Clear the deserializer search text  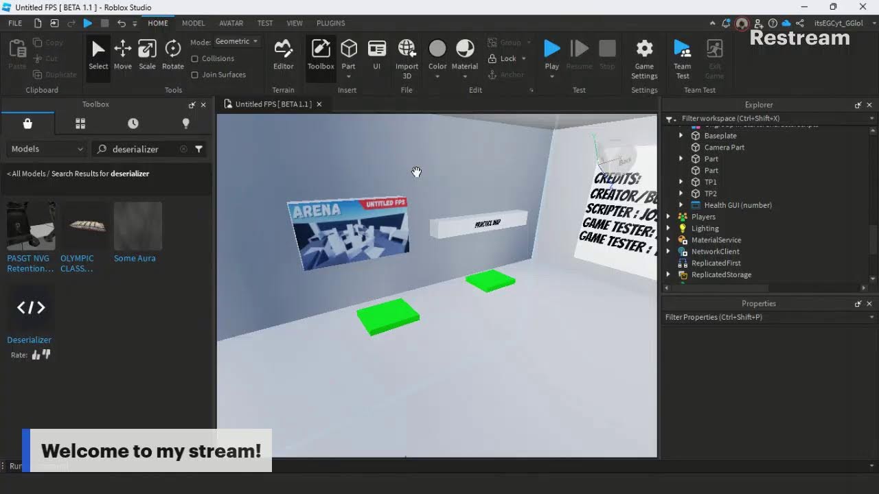pyautogui.click(x=183, y=149)
